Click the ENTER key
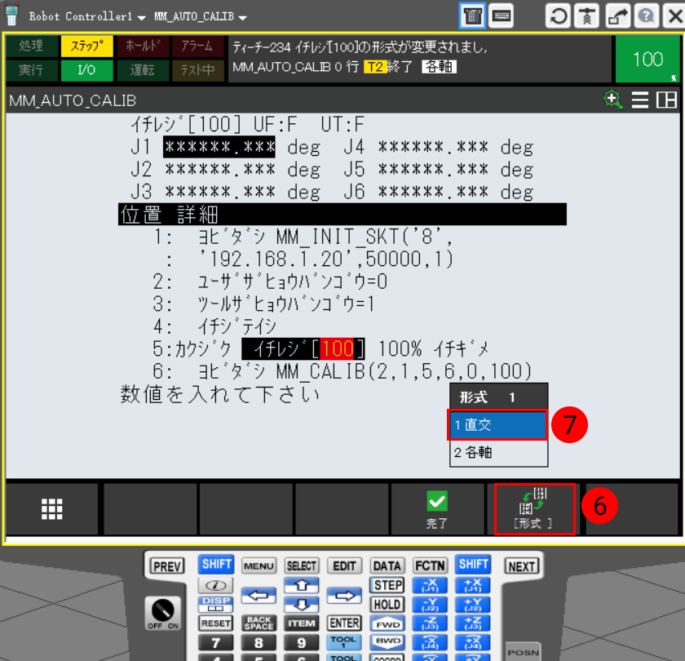This screenshot has height=661, width=685. [x=345, y=623]
